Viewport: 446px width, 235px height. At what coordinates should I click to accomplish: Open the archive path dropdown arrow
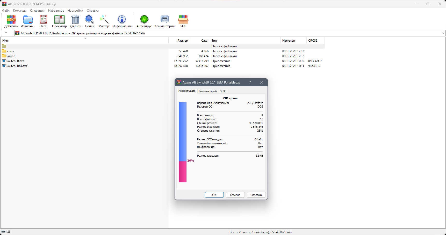[443, 33]
